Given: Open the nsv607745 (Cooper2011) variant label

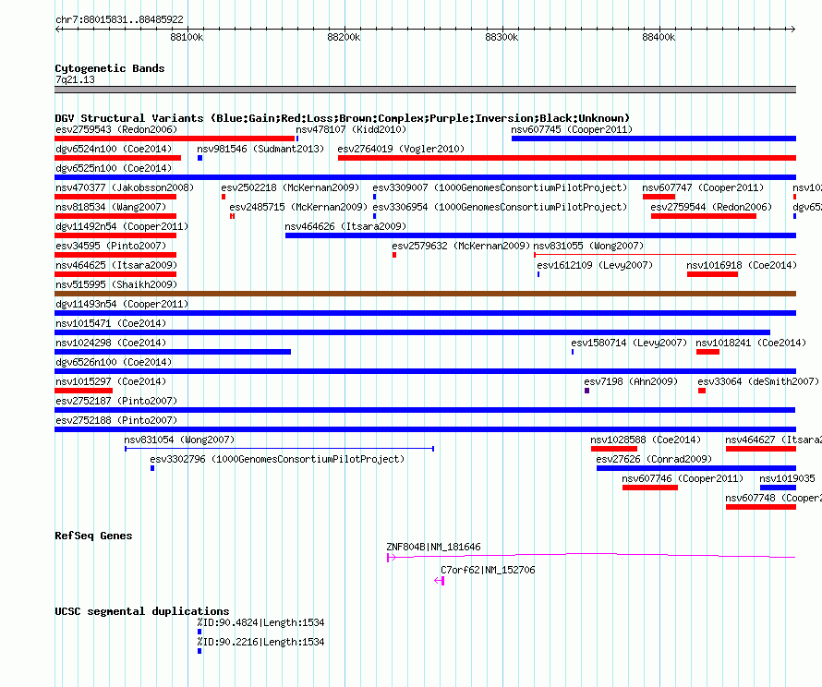Looking at the screenshot, I should coord(572,129).
